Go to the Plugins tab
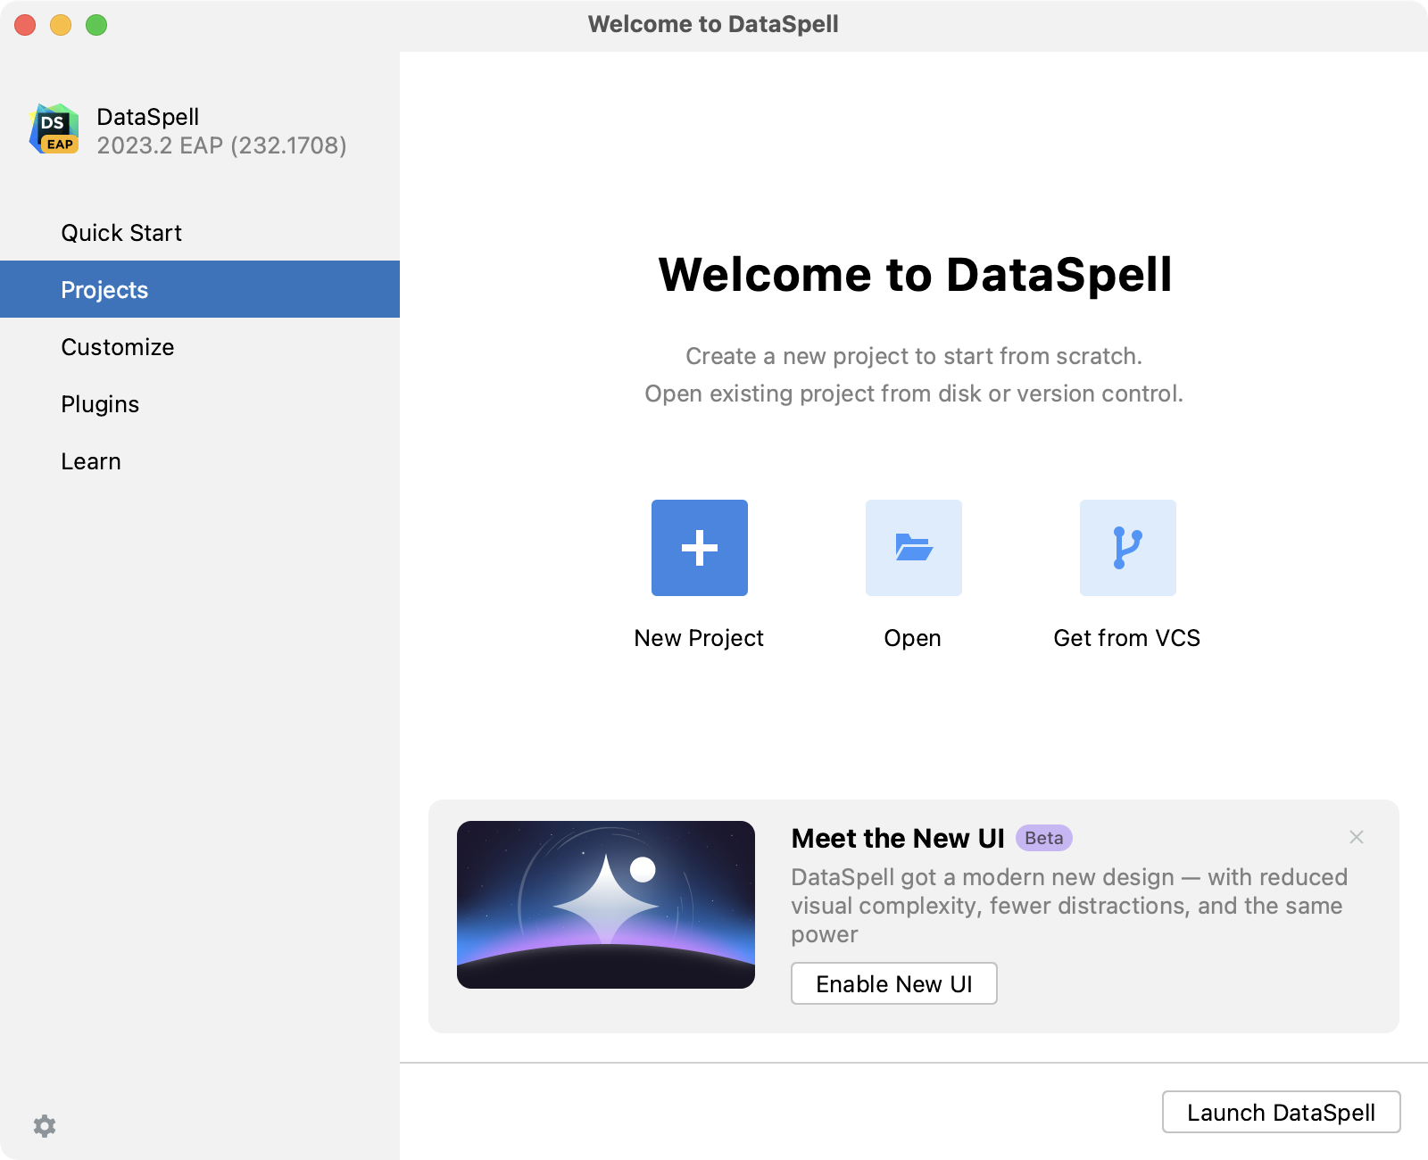Screen dimensions: 1428x1160 coord(200,403)
